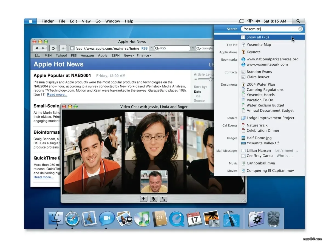Sort RSS articles by Title
The width and height of the screenshot is (329, 247).
tap(198, 96)
